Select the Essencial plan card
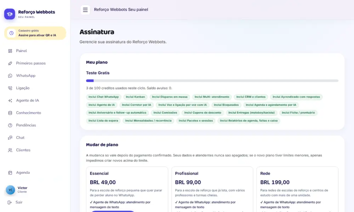 pyautogui.click(x=127, y=189)
